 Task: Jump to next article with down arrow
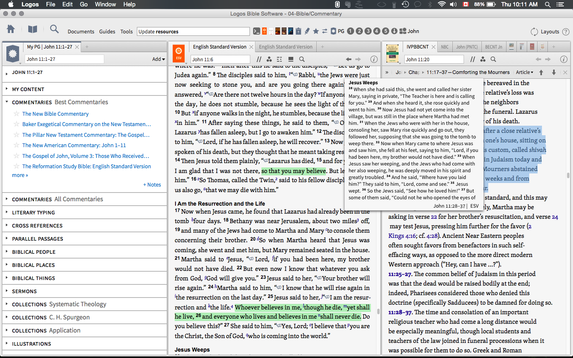(554, 72)
